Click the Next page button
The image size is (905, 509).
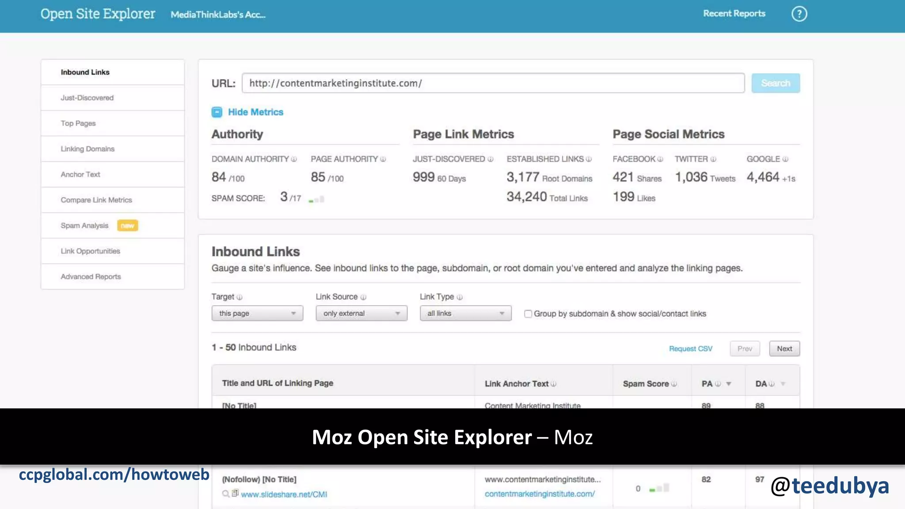pyautogui.click(x=784, y=349)
